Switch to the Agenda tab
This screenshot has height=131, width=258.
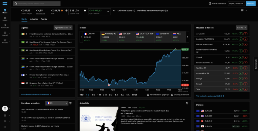click(44, 19)
